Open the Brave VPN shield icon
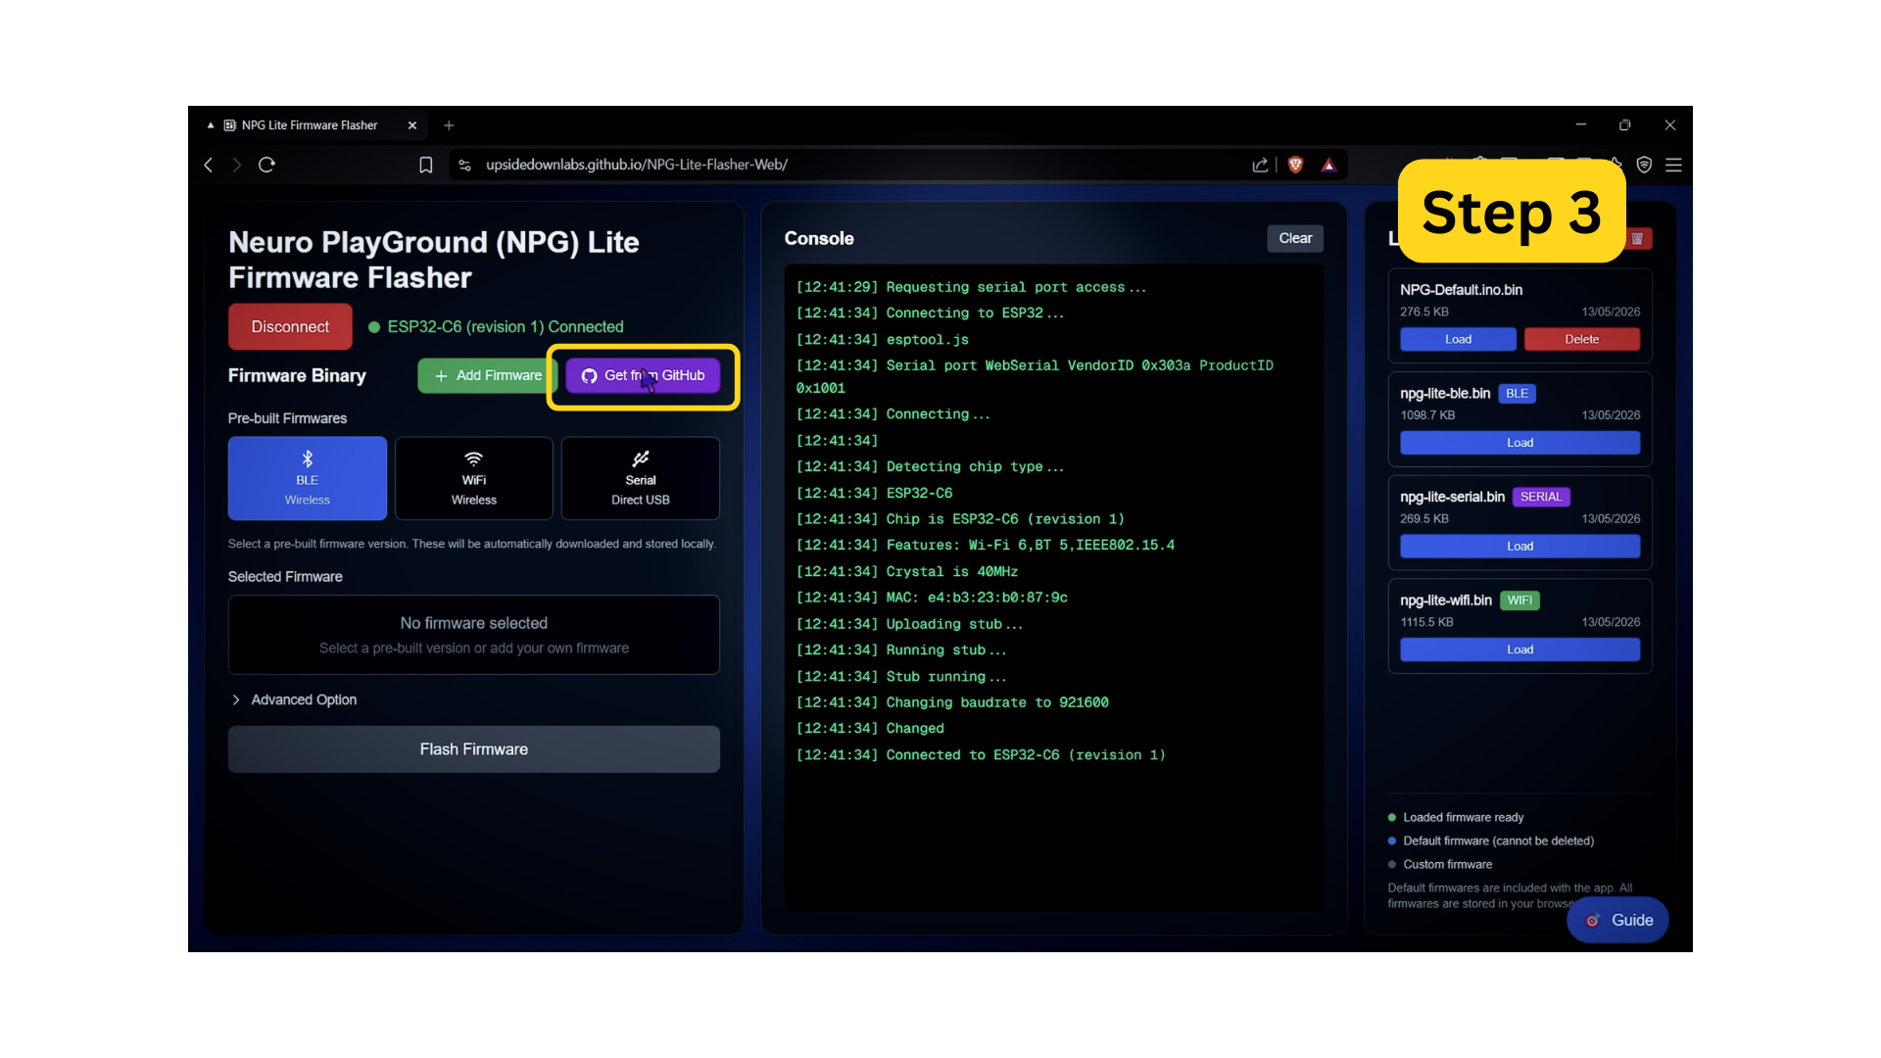Viewport: 1881px width, 1058px height. [1644, 165]
